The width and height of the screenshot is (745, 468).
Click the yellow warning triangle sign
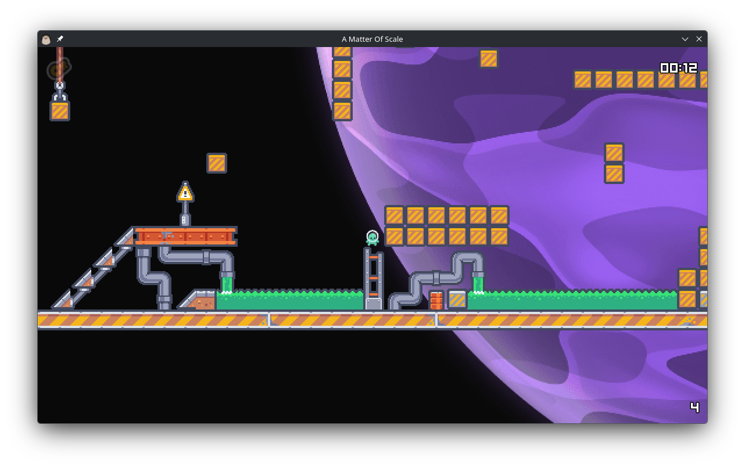[x=185, y=192]
